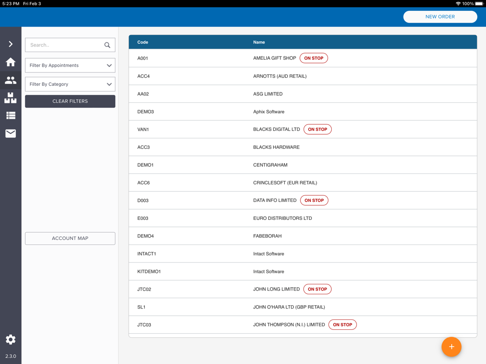Open the Filter By Category dropdown
Screen dimensions: 486x364
click(x=70, y=83)
